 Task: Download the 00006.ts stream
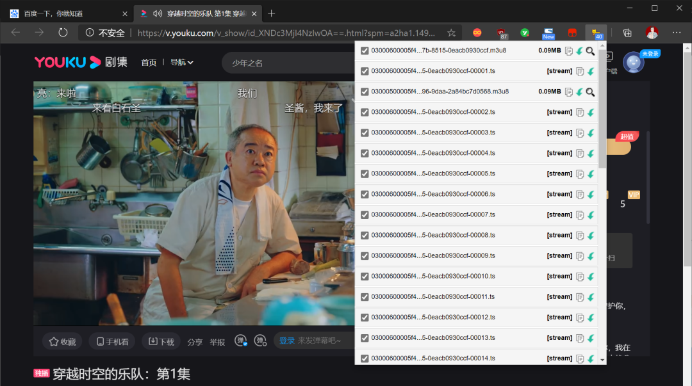click(591, 195)
